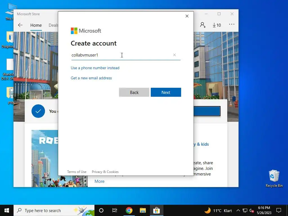Click the search highlights image in taskbar search
The image size is (288, 216).
pos(84,210)
